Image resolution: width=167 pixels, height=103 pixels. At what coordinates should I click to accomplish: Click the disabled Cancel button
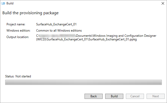[135, 96]
